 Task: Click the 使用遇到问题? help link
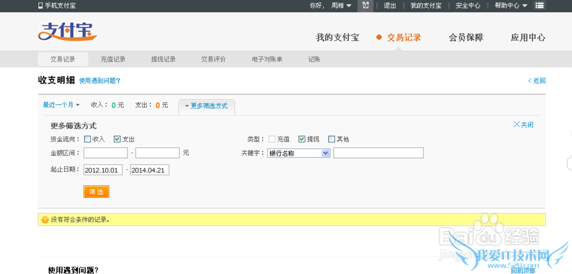click(x=100, y=81)
